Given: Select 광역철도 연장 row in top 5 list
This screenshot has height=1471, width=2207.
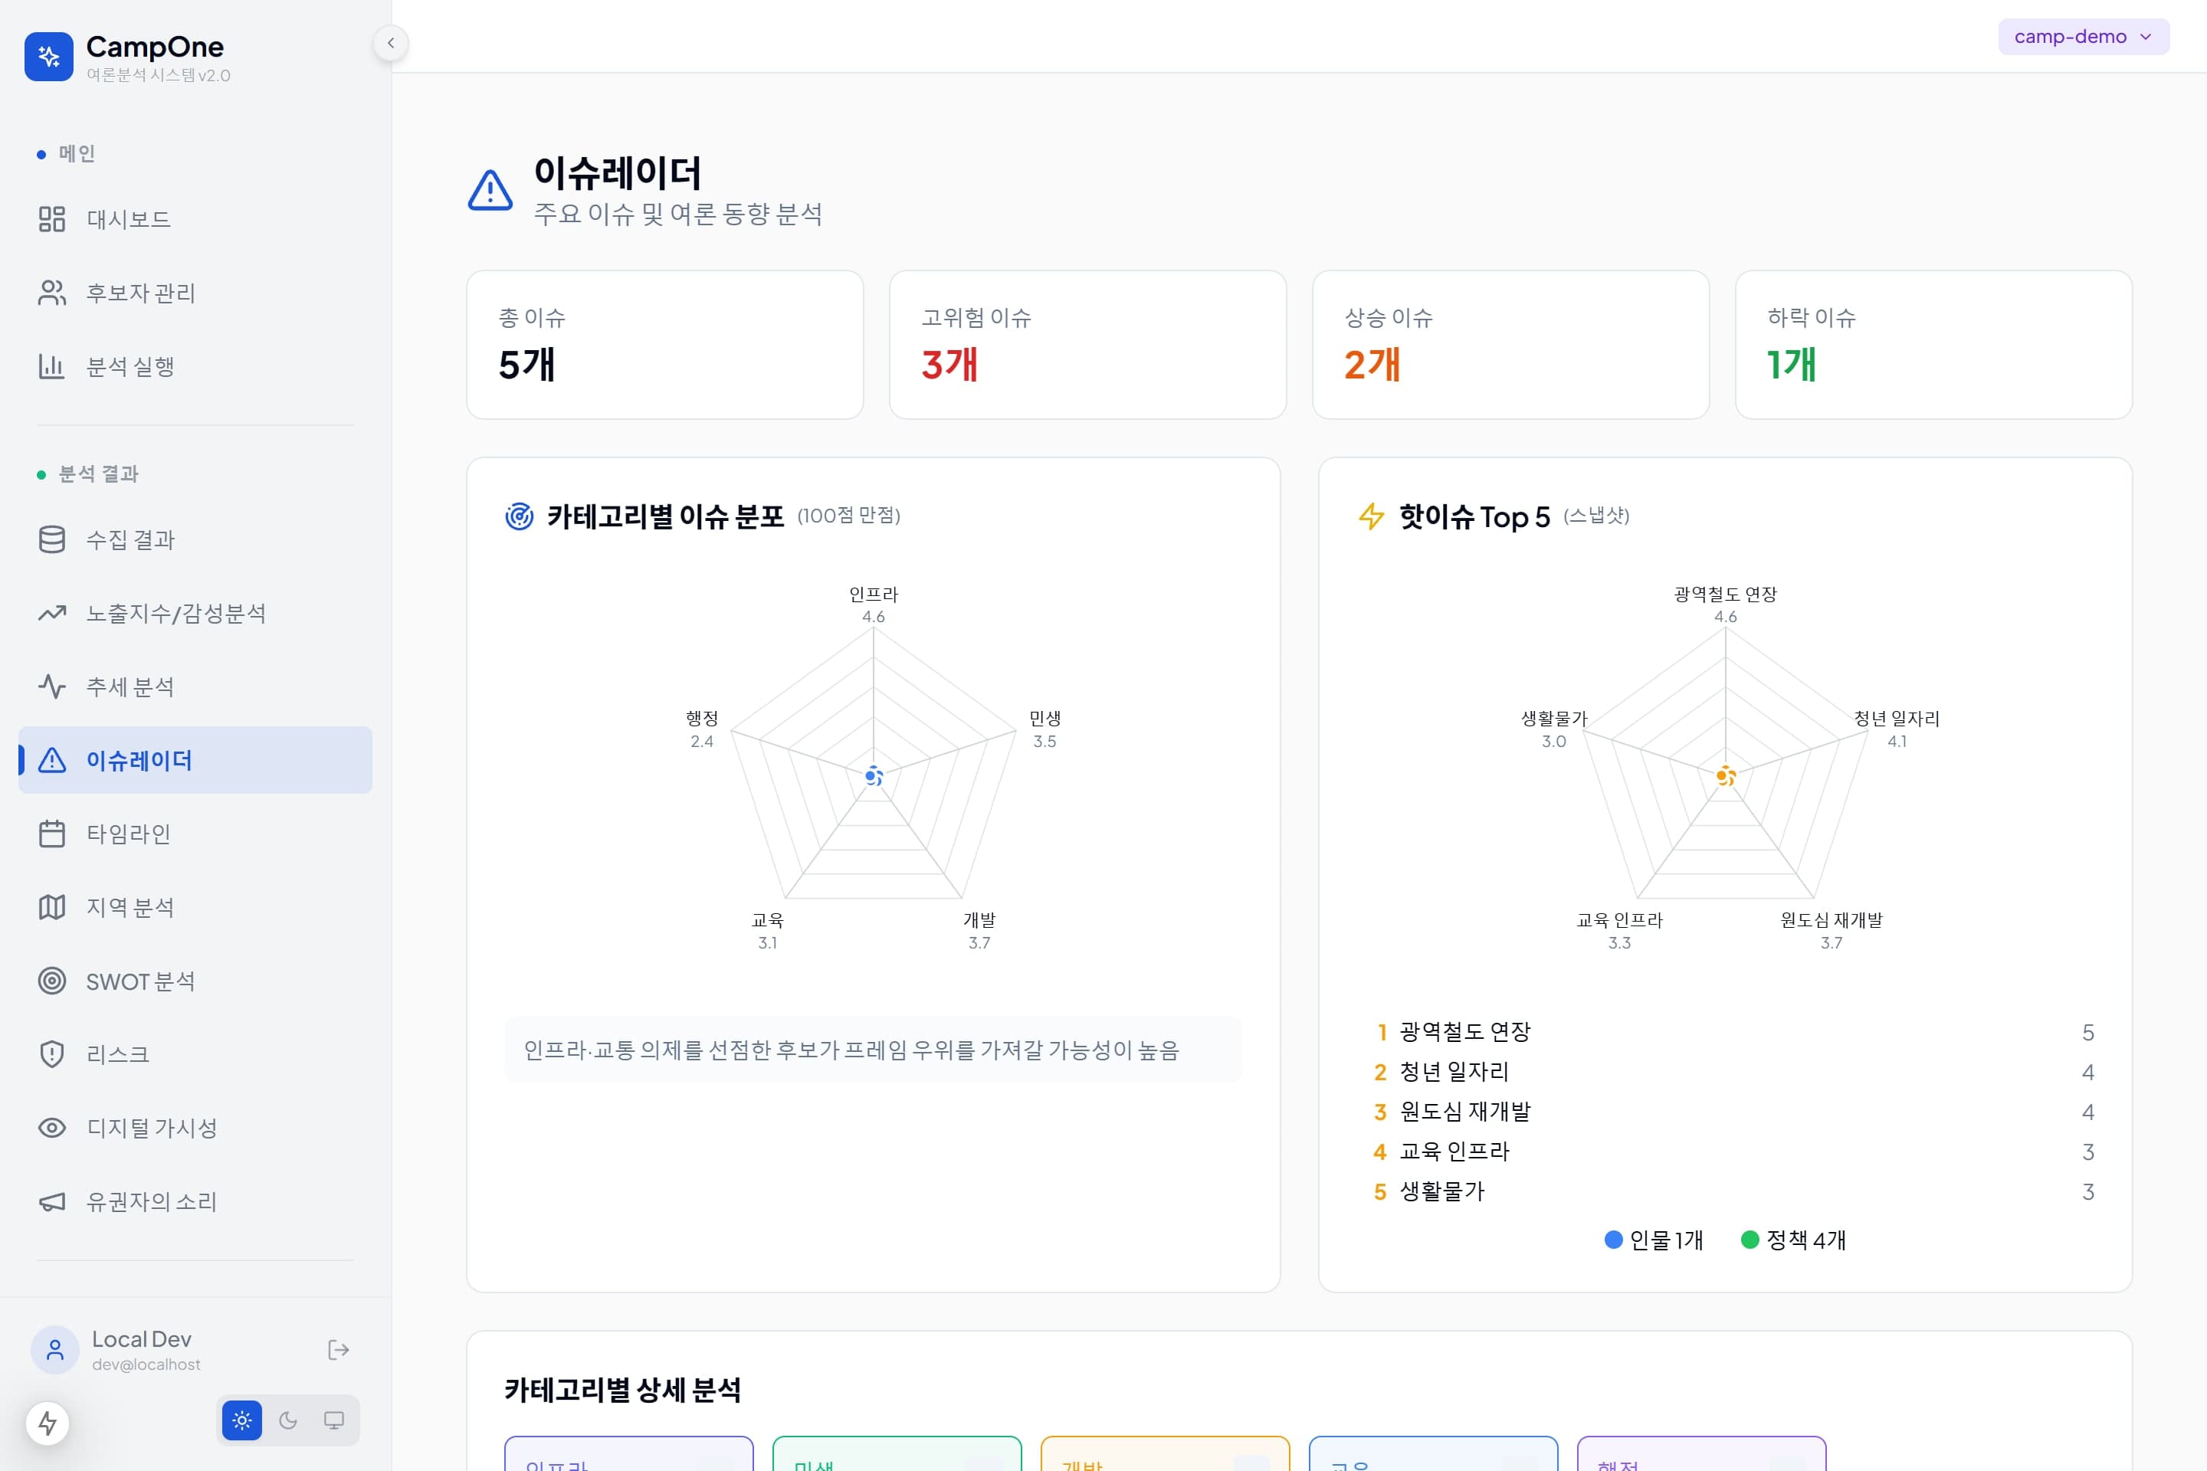Looking at the screenshot, I should pyautogui.click(x=1726, y=1032).
